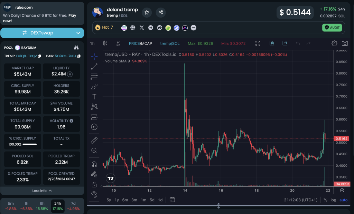This screenshot has height=214, width=354.
Task: Click the green AUDIT button
Action: click(332, 28)
